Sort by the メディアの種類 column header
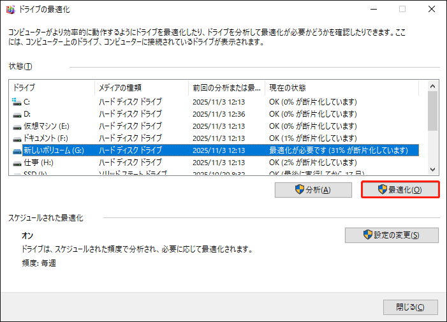The width and height of the screenshot is (447, 322). click(x=142, y=88)
